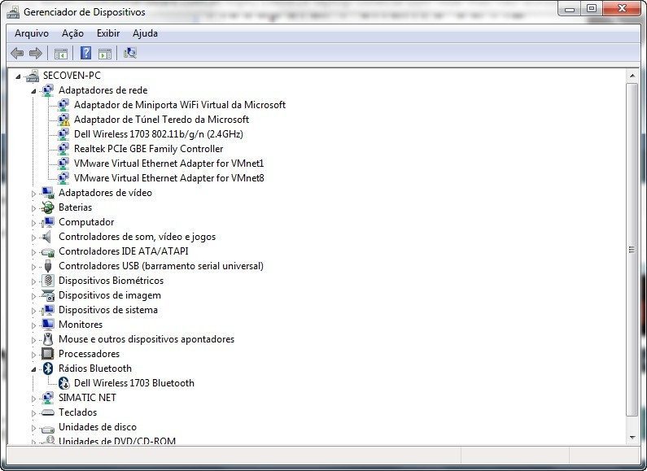The height and width of the screenshot is (471, 647).
Task: Click the Back arrow toolbar icon
Action: click(x=17, y=53)
